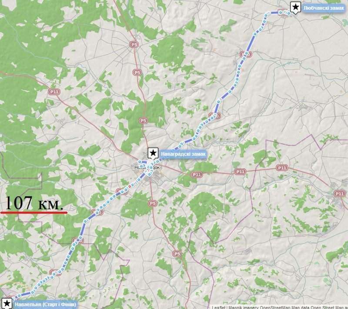Click the topmost P5 road shield
The image size is (348, 309).
(x=134, y=45)
